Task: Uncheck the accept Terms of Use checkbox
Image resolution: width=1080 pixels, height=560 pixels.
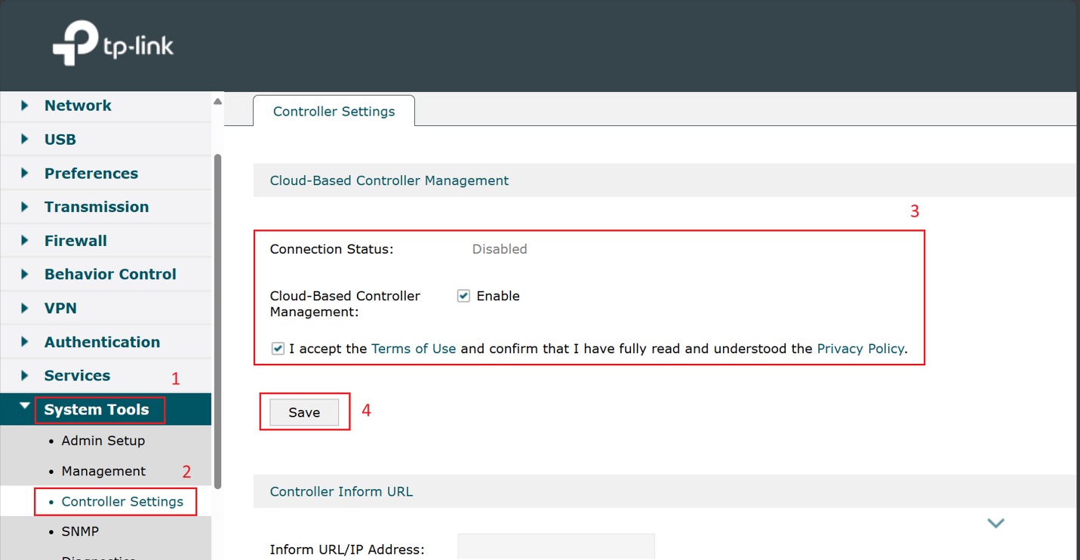Action: tap(278, 349)
